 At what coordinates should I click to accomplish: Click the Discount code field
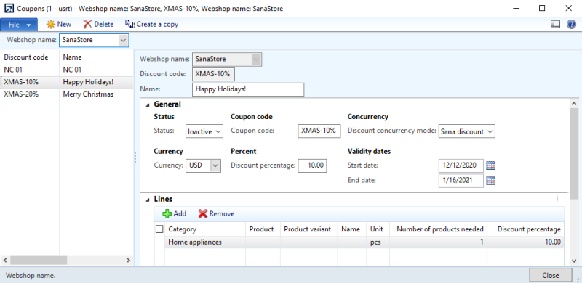(213, 74)
